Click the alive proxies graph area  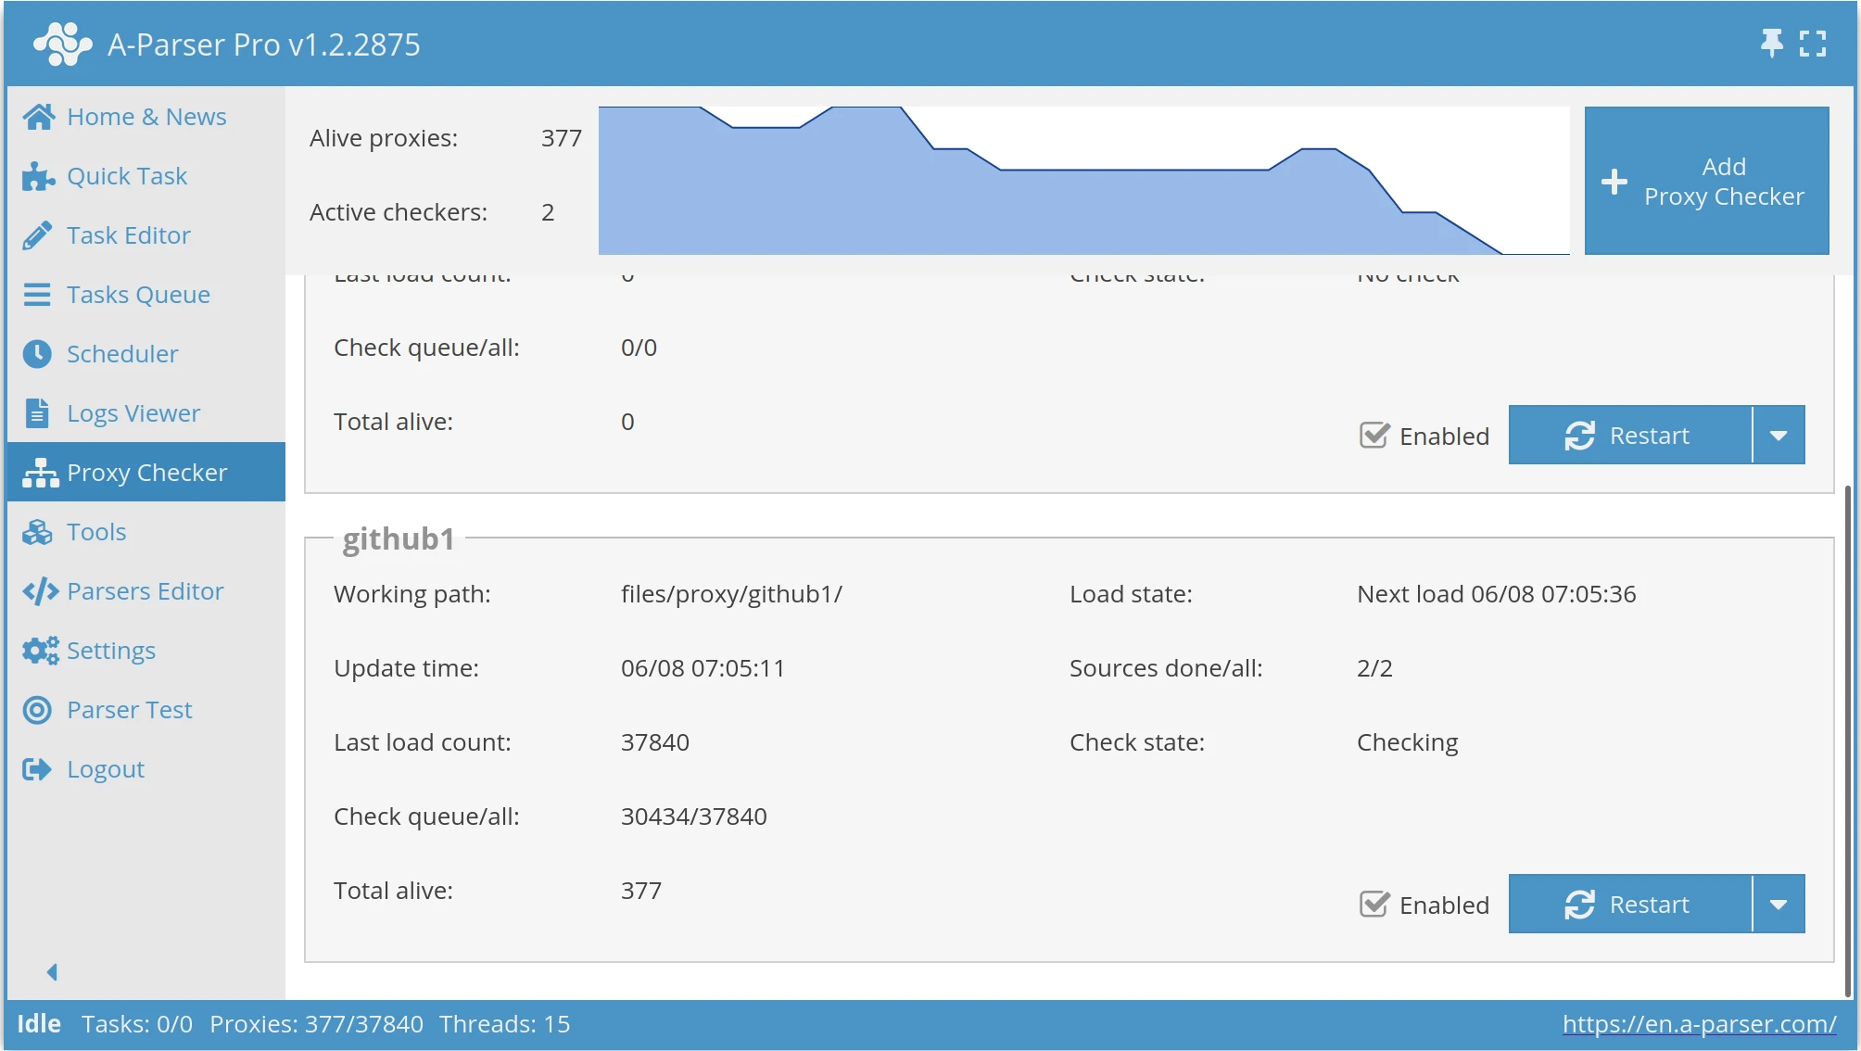[x=1084, y=181]
